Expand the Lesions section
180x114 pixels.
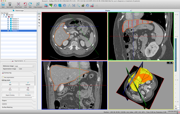[18, 104]
